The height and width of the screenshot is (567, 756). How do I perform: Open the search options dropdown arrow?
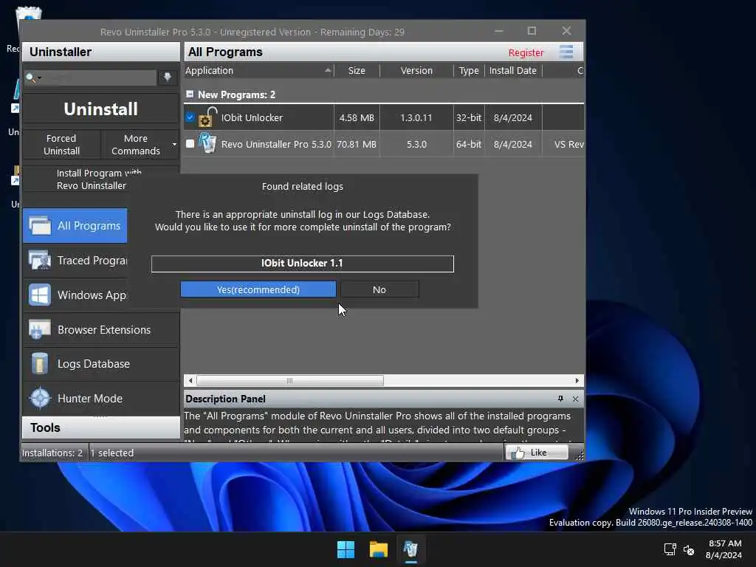coord(40,78)
